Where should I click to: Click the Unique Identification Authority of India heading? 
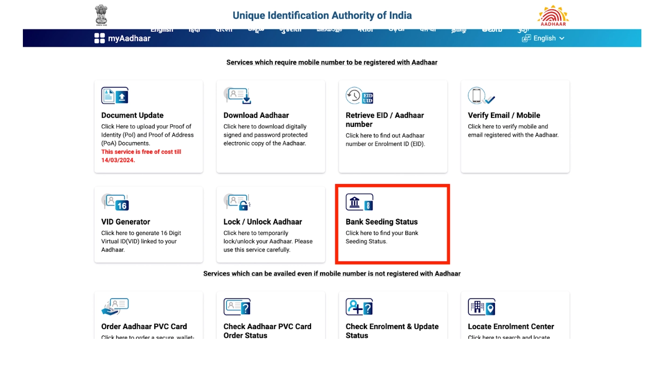point(322,15)
